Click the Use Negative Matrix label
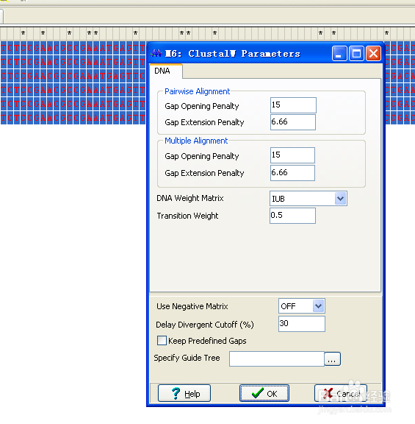This screenshot has width=415, height=424. point(192,306)
